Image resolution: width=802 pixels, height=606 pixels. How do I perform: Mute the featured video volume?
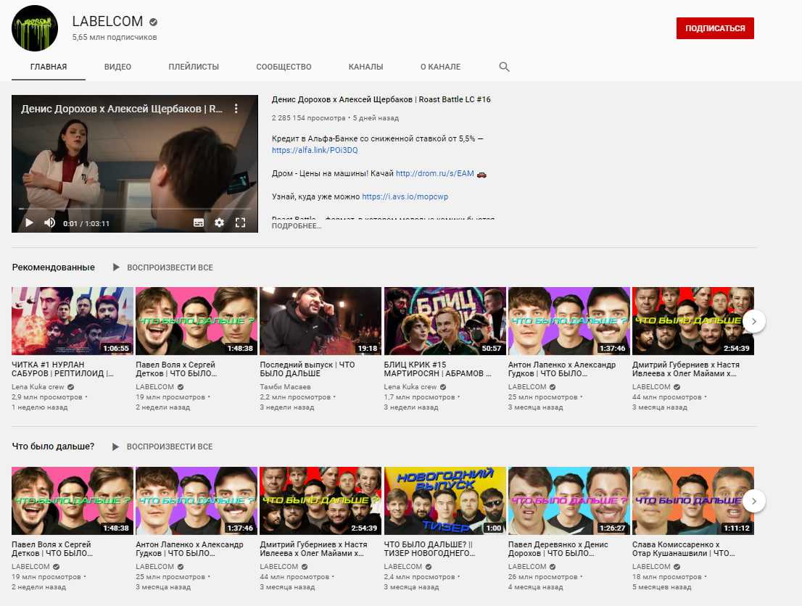pos(49,223)
